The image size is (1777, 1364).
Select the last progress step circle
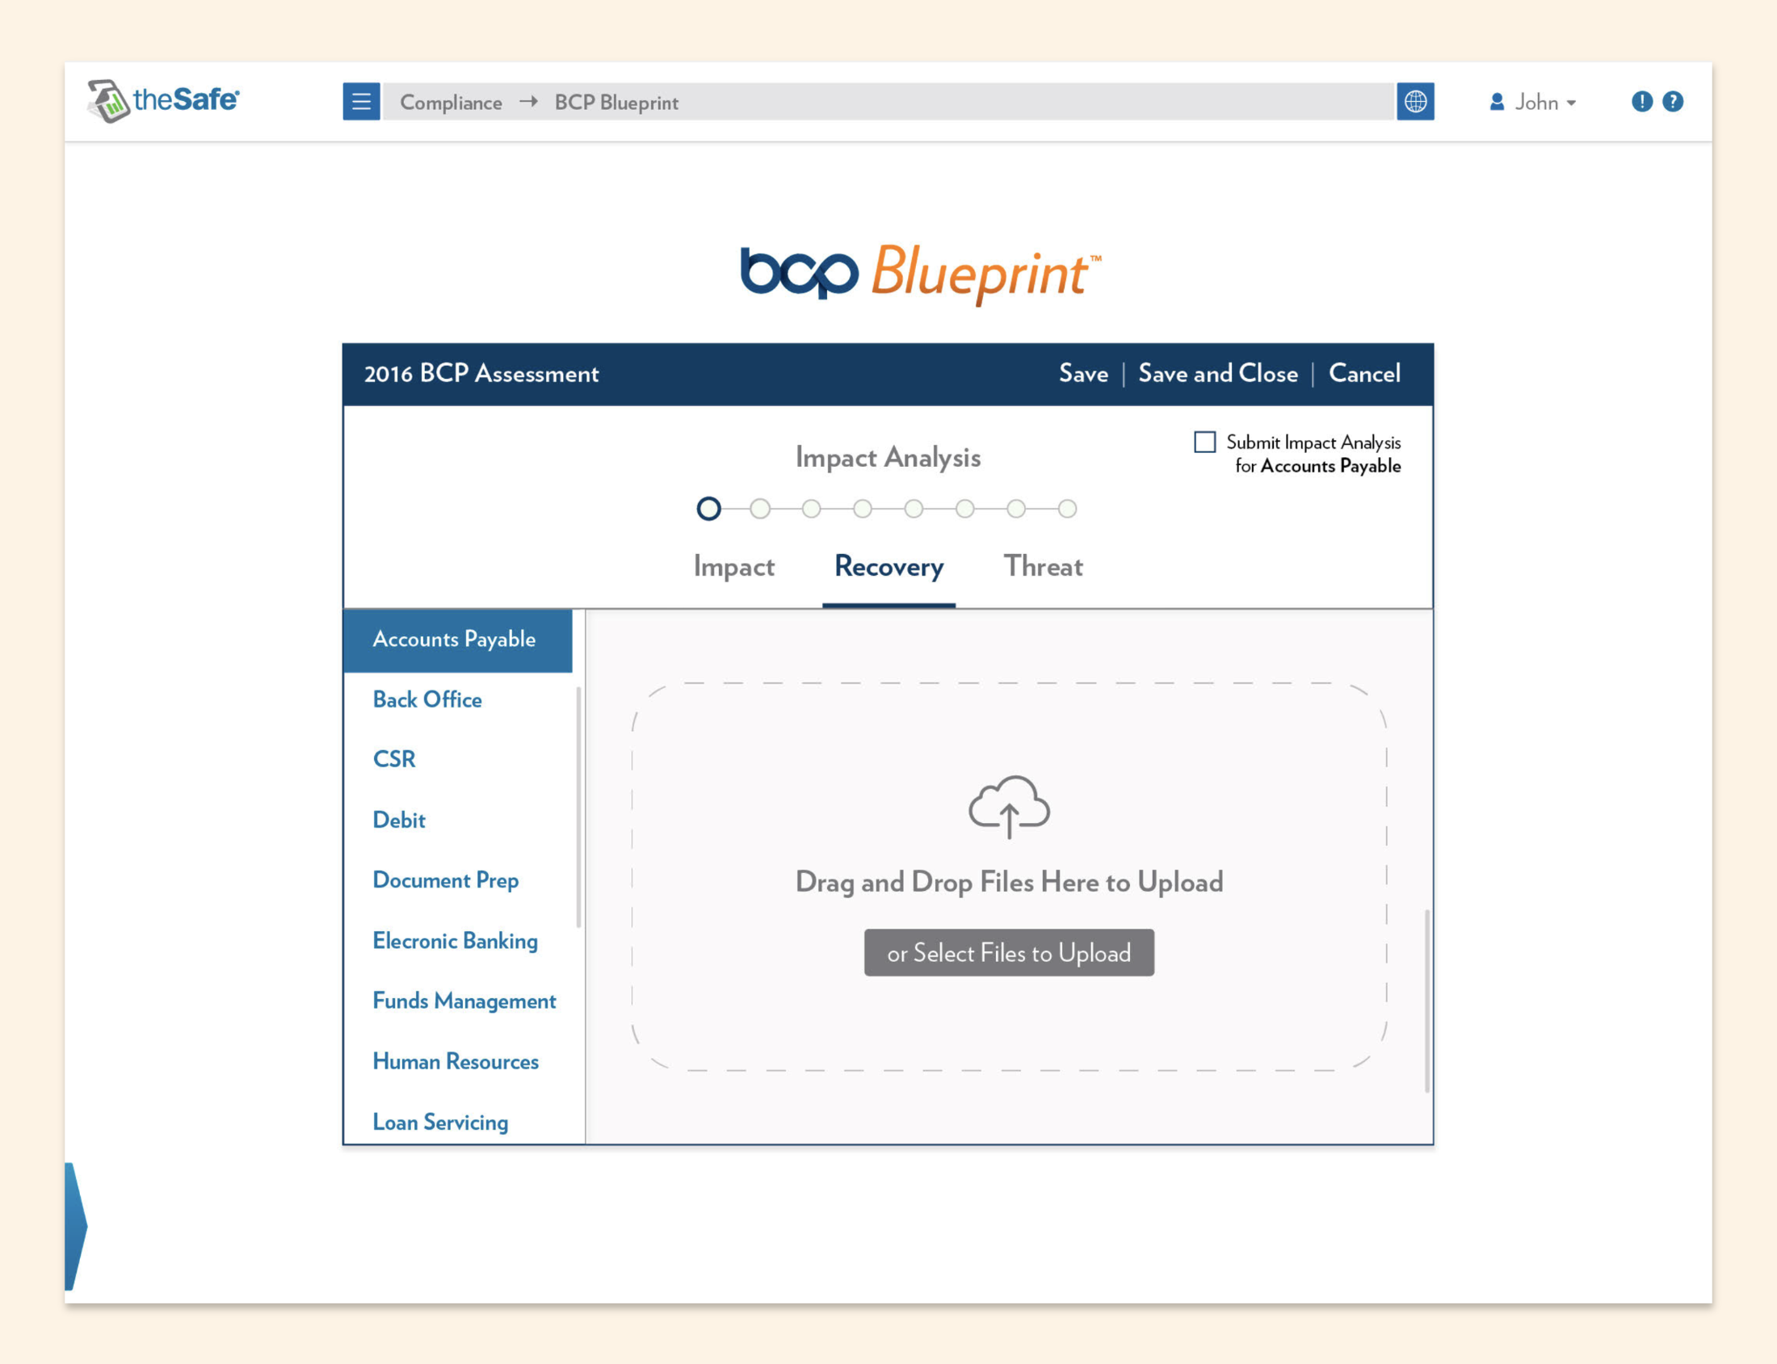(x=1067, y=509)
